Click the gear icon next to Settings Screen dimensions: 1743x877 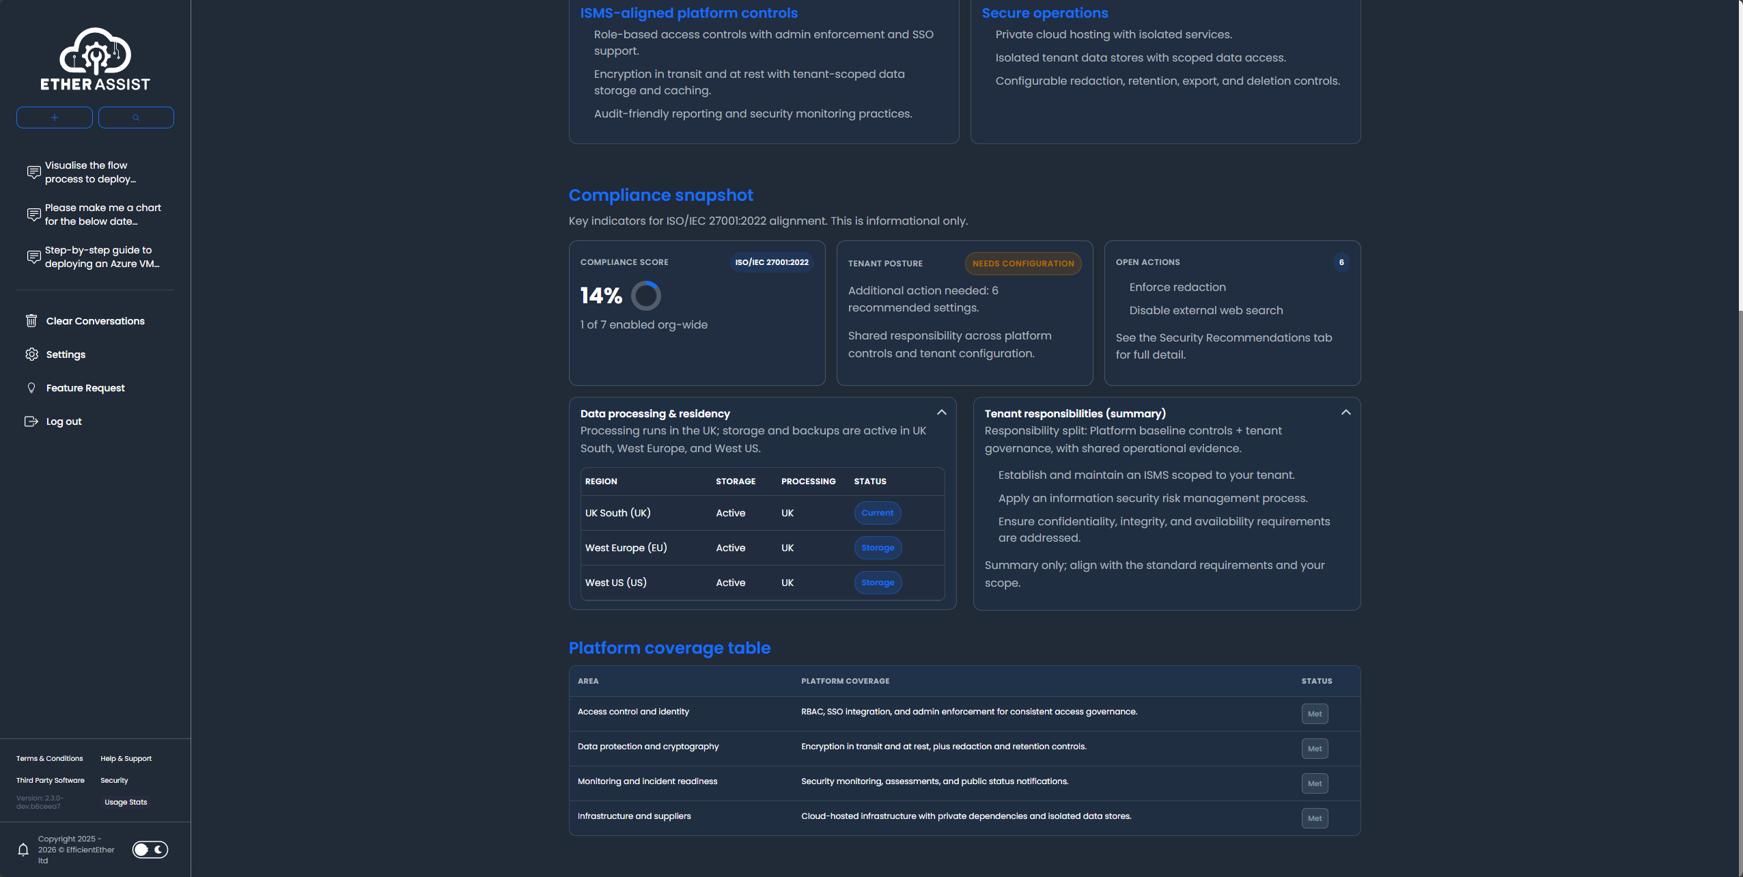pyautogui.click(x=31, y=354)
